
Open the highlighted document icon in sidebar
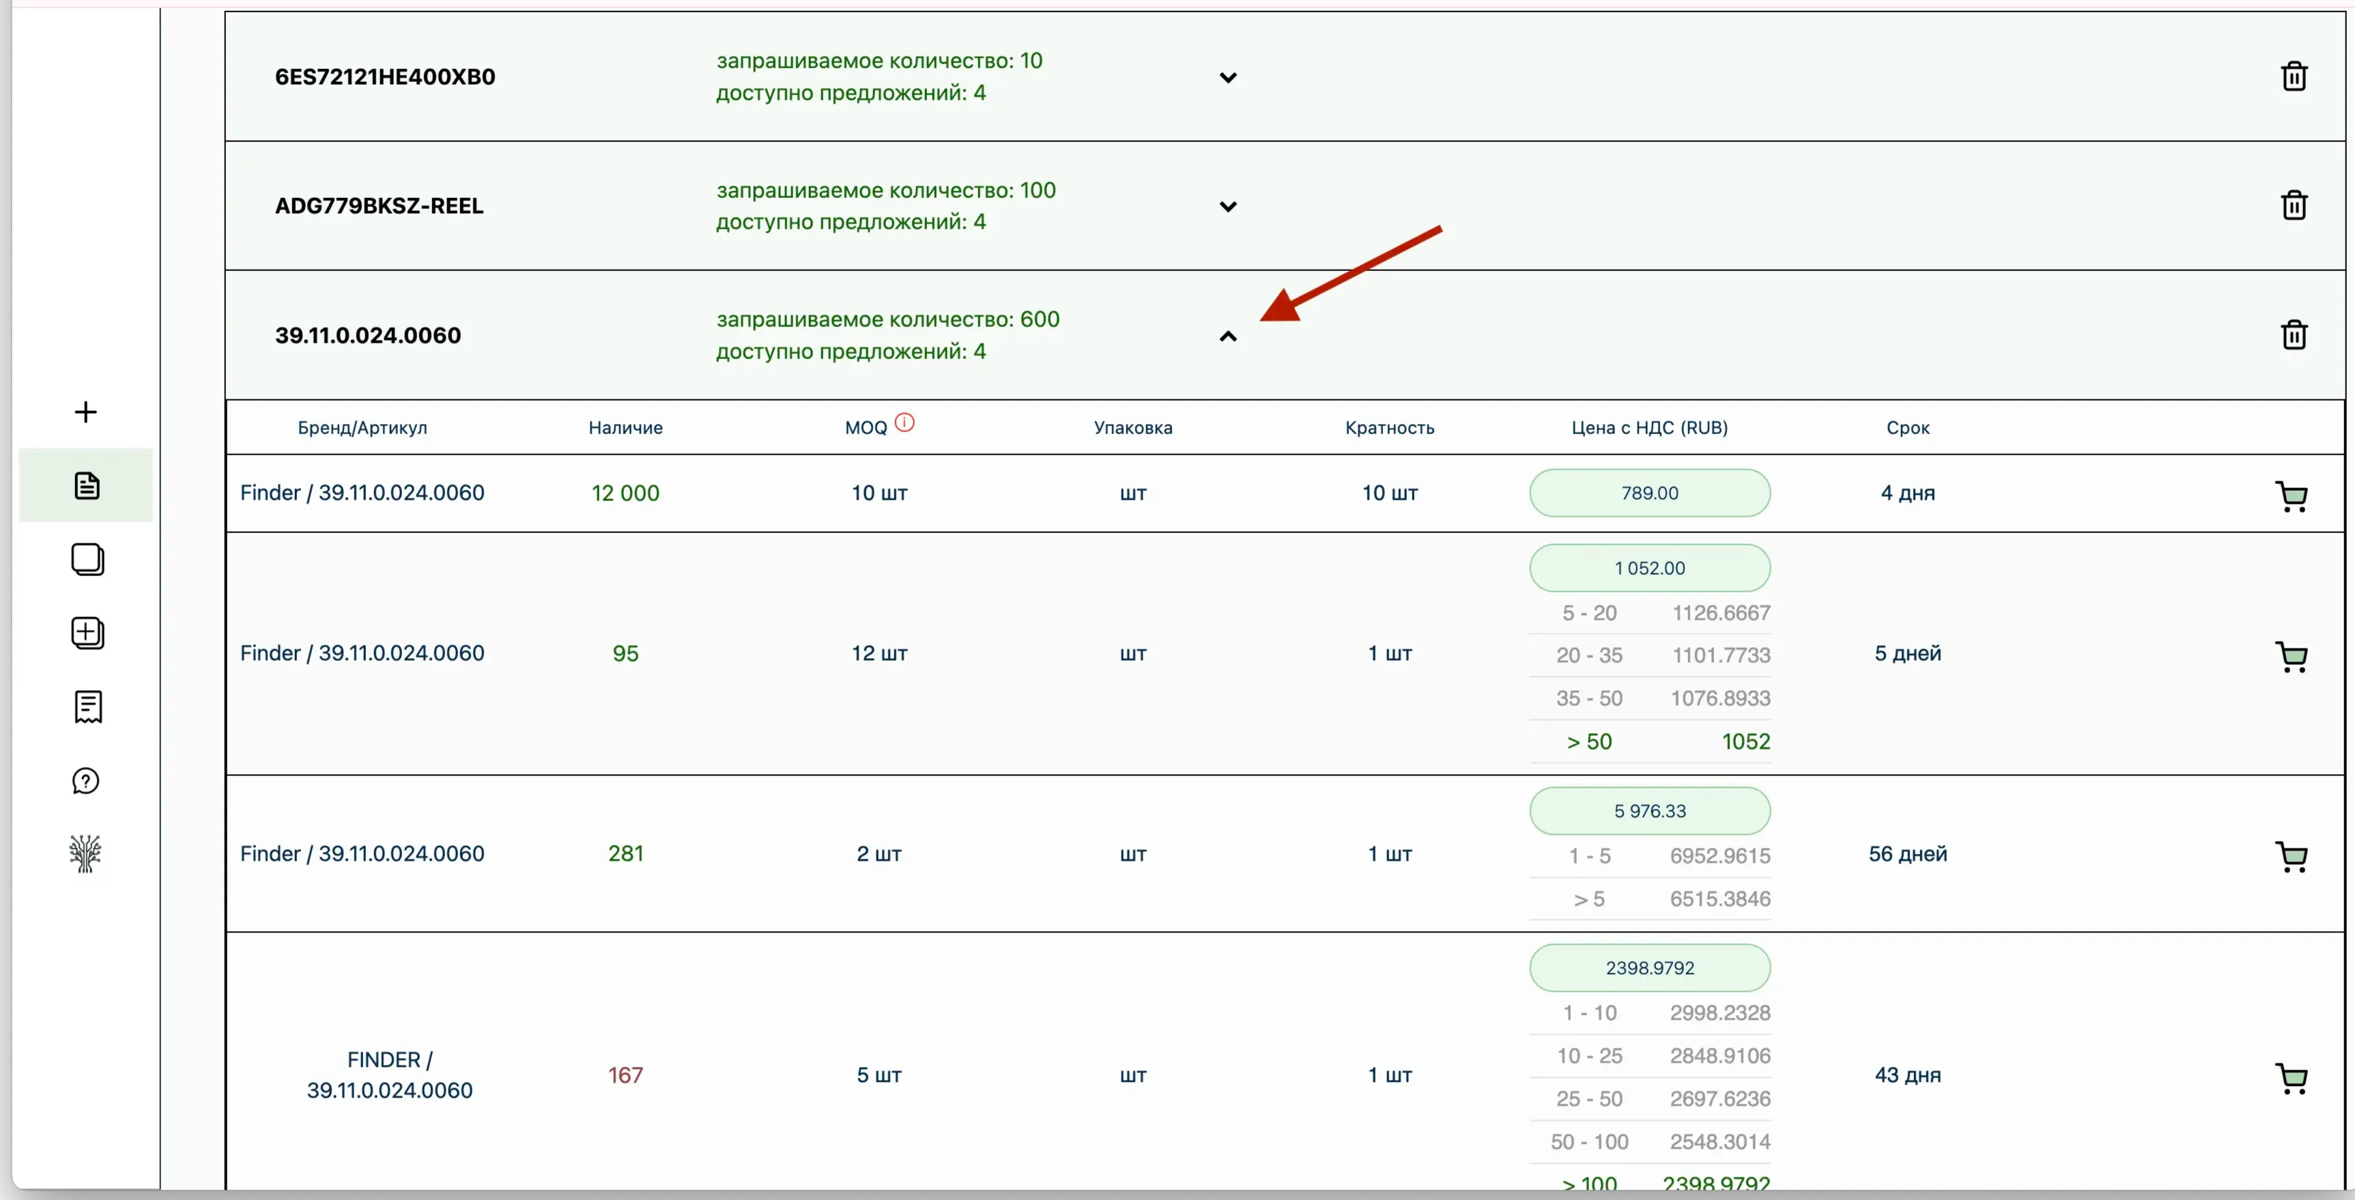click(x=87, y=485)
